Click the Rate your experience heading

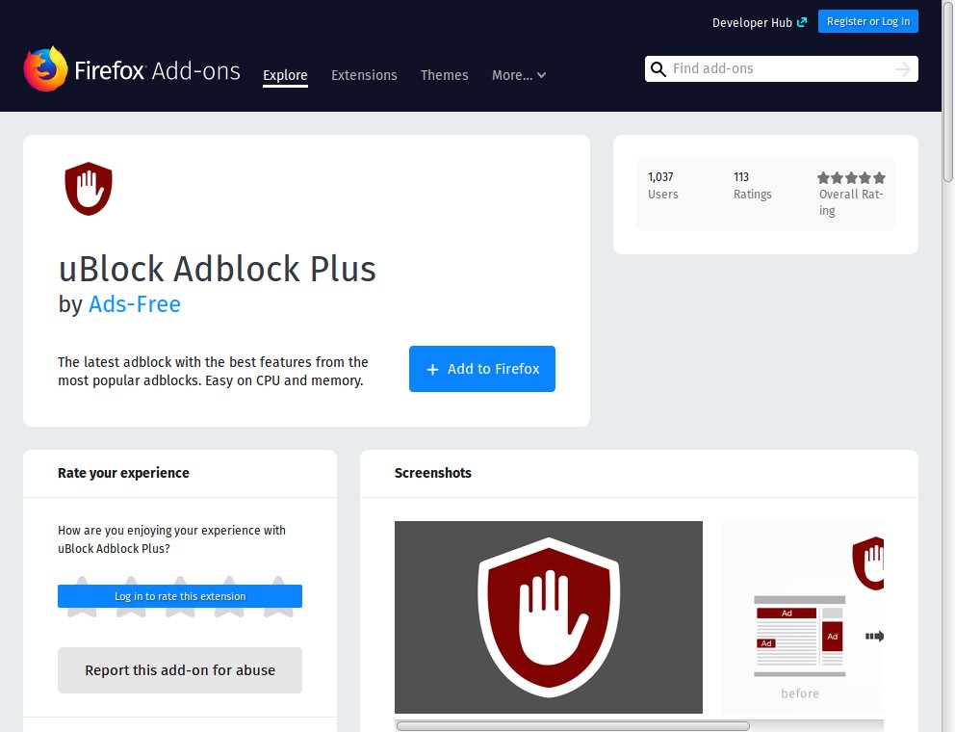click(123, 473)
